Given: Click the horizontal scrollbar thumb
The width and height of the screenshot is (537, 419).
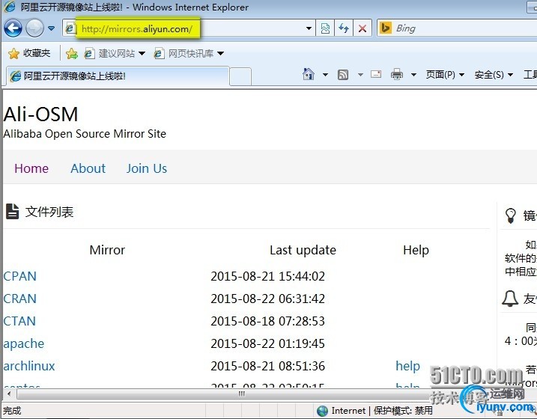Looking at the screenshot, I should click(x=240, y=394).
